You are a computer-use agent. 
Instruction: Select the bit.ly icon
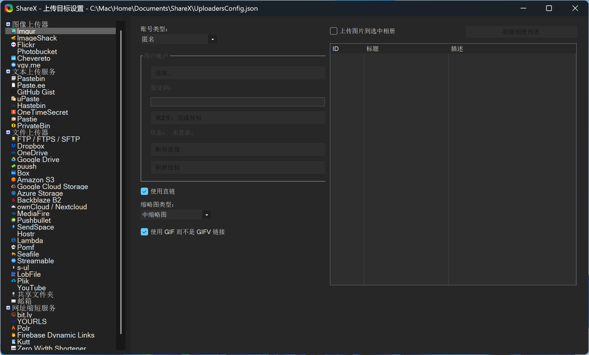(13, 315)
